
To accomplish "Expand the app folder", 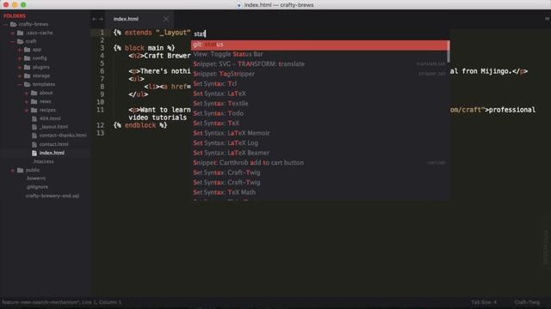I will point(20,50).
